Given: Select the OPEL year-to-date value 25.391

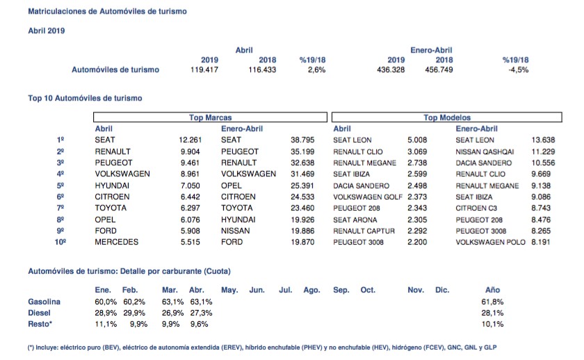Looking at the screenshot, I should 302,186.
